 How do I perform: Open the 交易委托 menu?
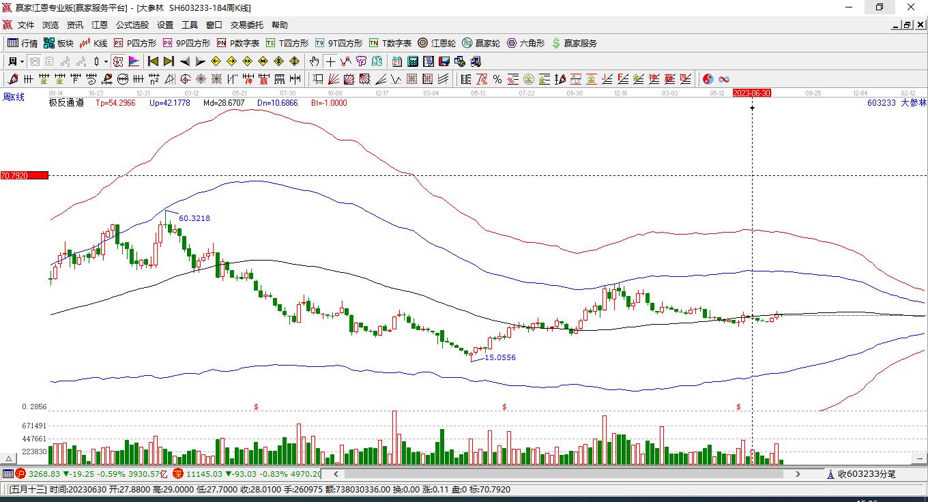(x=246, y=25)
